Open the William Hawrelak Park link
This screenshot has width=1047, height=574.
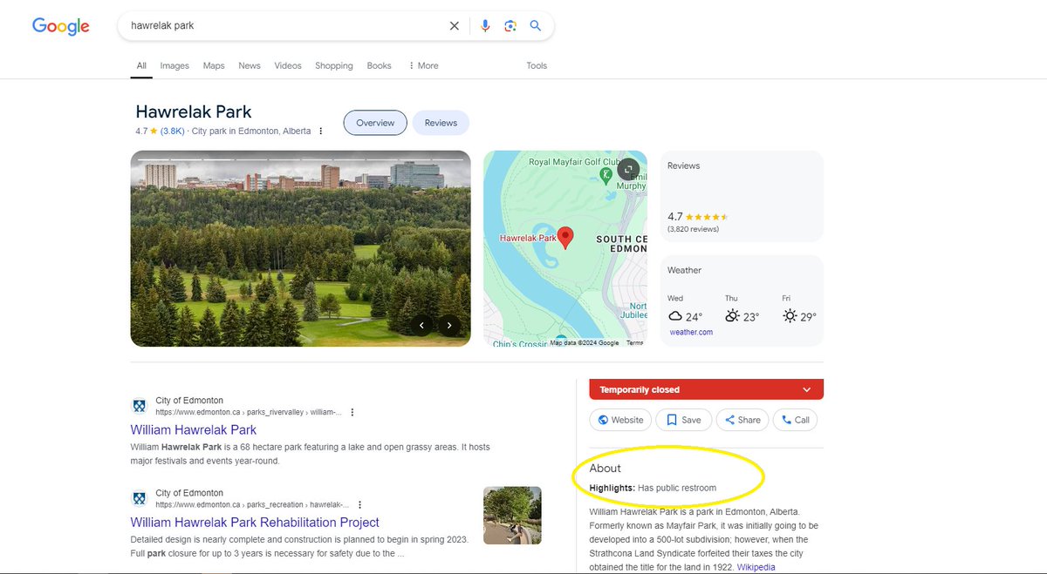(194, 429)
